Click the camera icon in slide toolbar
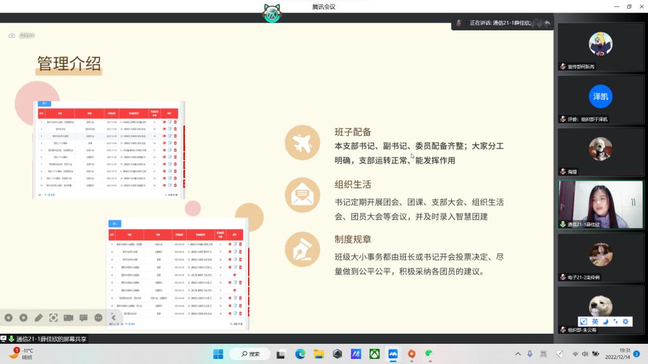Screen dimensions: 648x364 [68, 317]
